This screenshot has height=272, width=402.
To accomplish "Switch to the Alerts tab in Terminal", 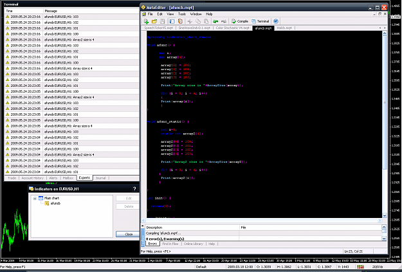I will tap(53, 178).
